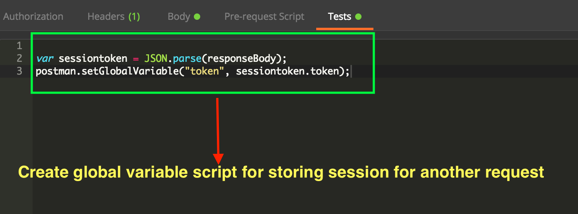Open the Pre-request Script tab
The width and height of the screenshot is (578, 214).
coord(264,17)
